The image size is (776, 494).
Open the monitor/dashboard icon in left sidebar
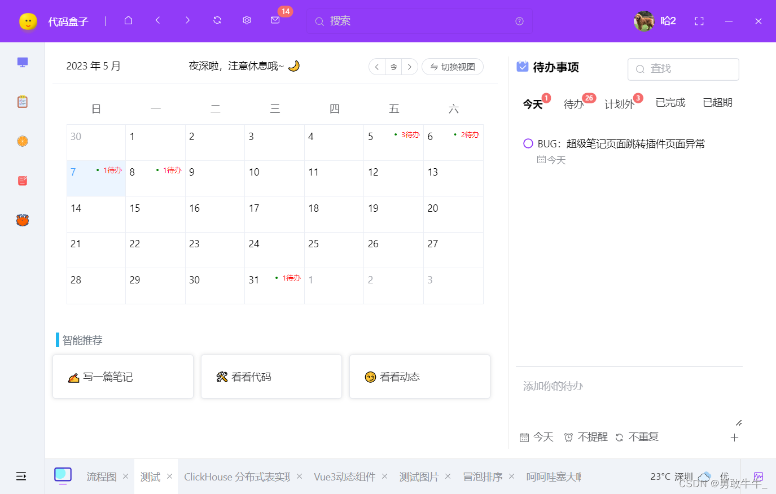[x=22, y=62]
